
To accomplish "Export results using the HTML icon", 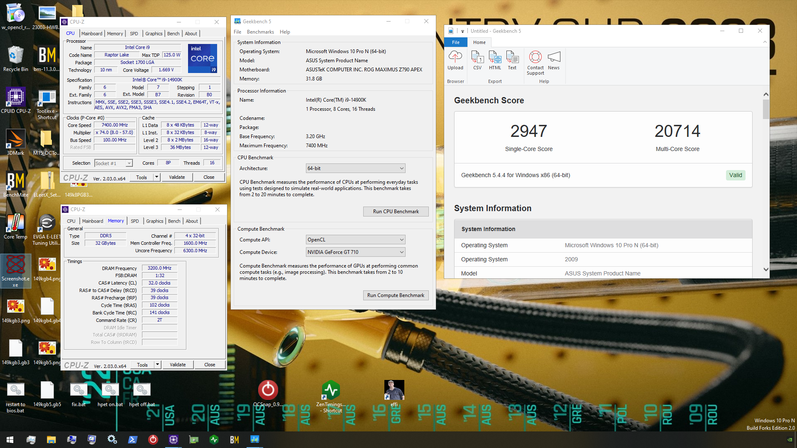I will 495,61.
